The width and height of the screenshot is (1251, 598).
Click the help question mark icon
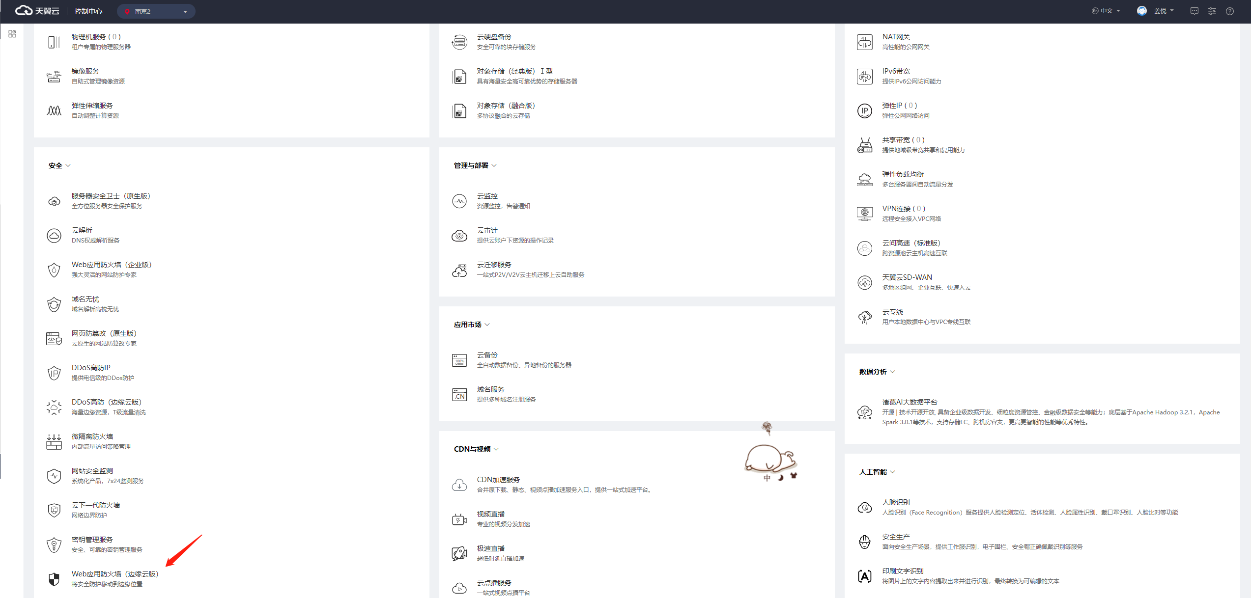tap(1230, 11)
